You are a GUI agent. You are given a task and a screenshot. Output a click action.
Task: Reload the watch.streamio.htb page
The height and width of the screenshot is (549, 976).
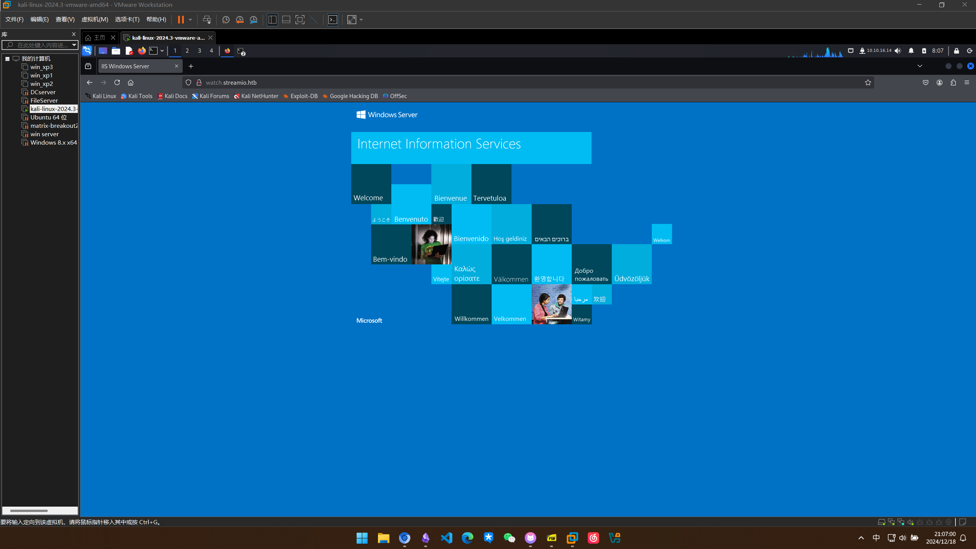coord(117,82)
